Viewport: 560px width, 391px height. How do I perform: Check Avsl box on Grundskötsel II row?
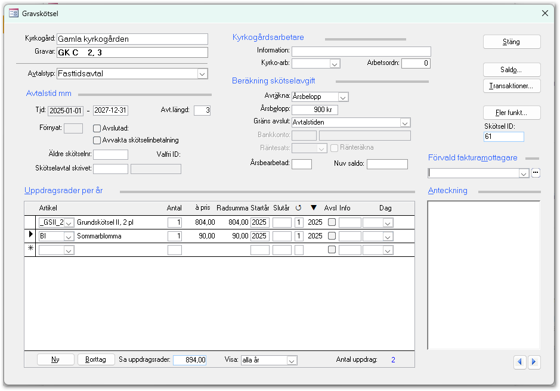pos(332,222)
